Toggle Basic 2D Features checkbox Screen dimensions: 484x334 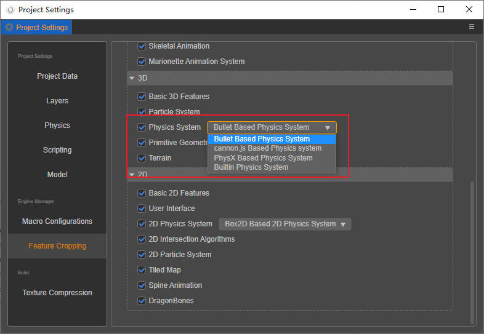point(142,193)
